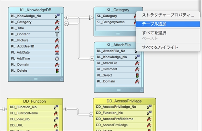
Task: Click alpha type icon of KL_Comment field
Action: pyautogui.click(x=137, y=69)
